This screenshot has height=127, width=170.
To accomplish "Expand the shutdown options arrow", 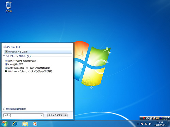I will 66,115.
